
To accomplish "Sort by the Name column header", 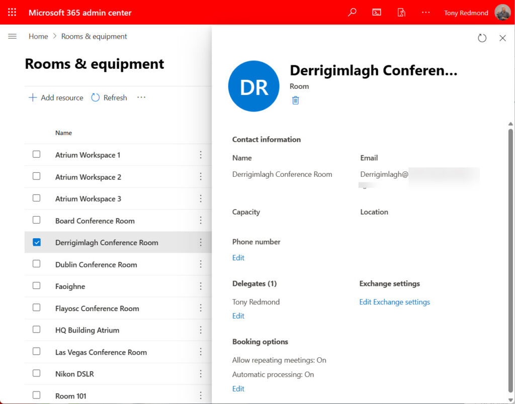I will pos(63,133).
